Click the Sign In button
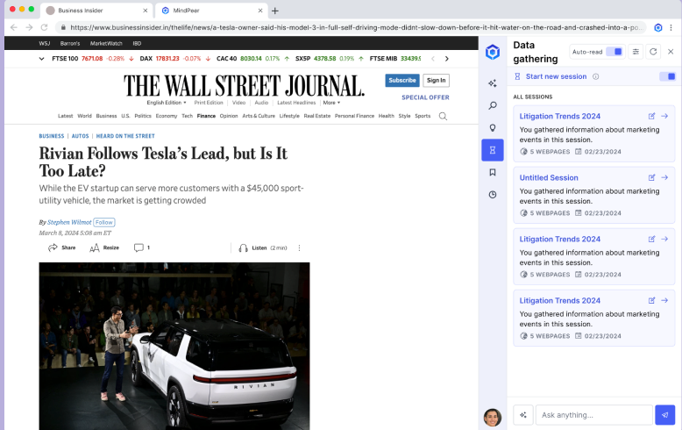Image resolution: width=682 pixels, height=430 pixels. pos(437,81)
